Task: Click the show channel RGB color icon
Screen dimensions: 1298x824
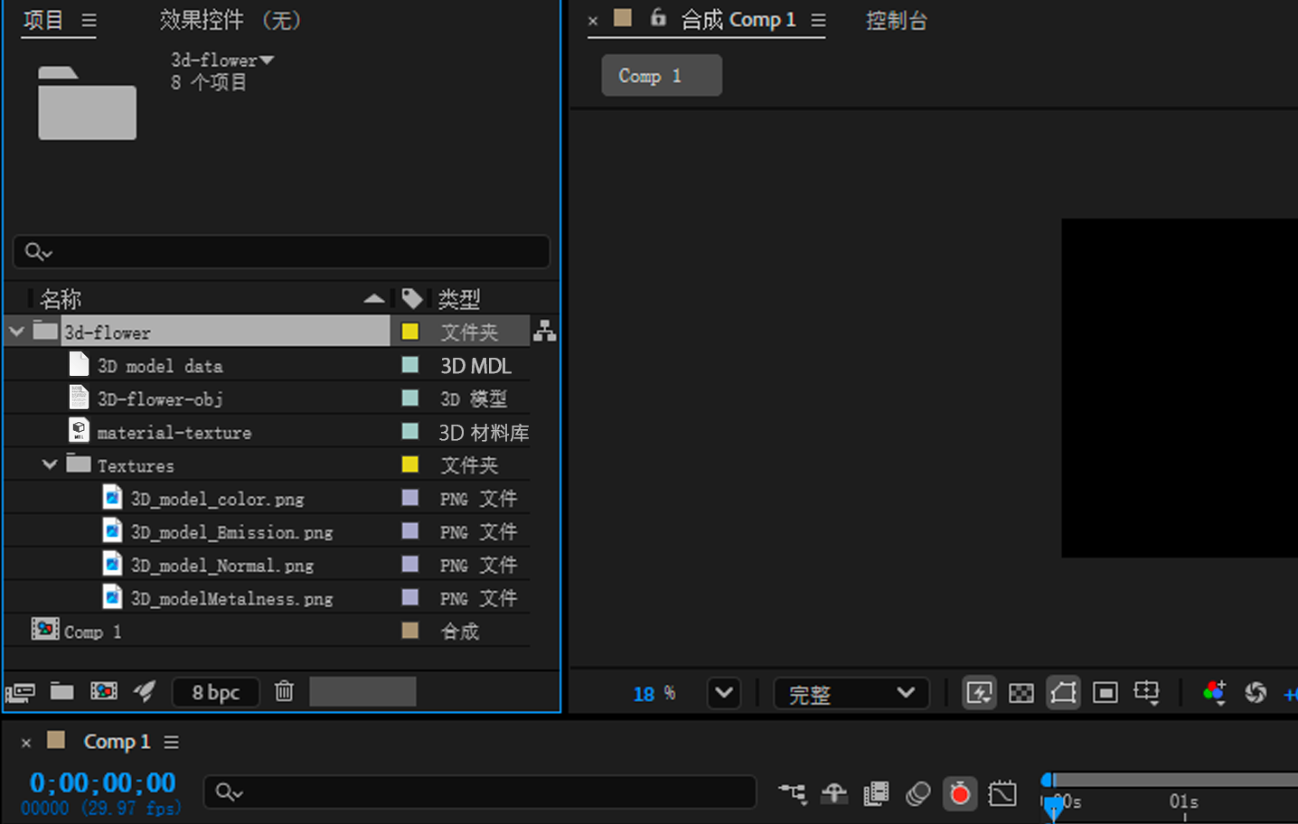Action: 1214,693
